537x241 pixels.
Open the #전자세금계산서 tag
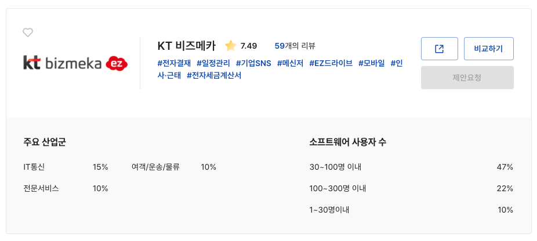click(x=214, y=75)
